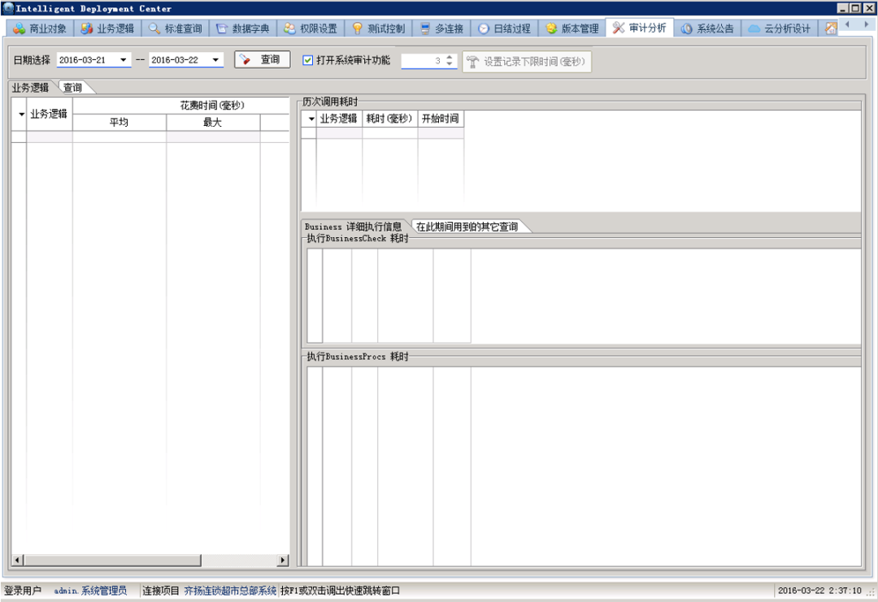Select the 版本管理 tab icon
The height and width of the screenshot is (602, 878).
(x=551, y=28)
